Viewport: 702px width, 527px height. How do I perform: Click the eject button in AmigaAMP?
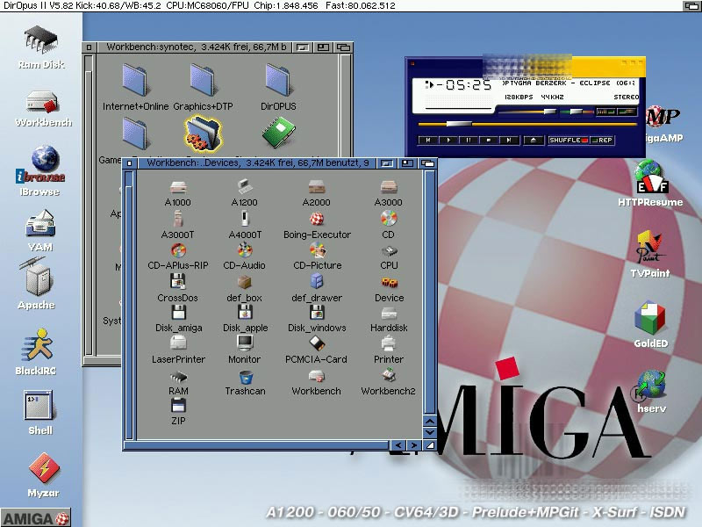(533, 141)
